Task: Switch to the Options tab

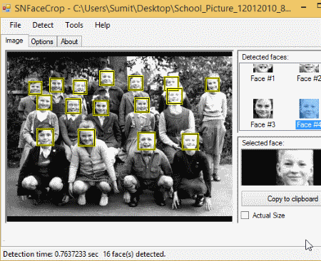Action: (x=42, y=41)
